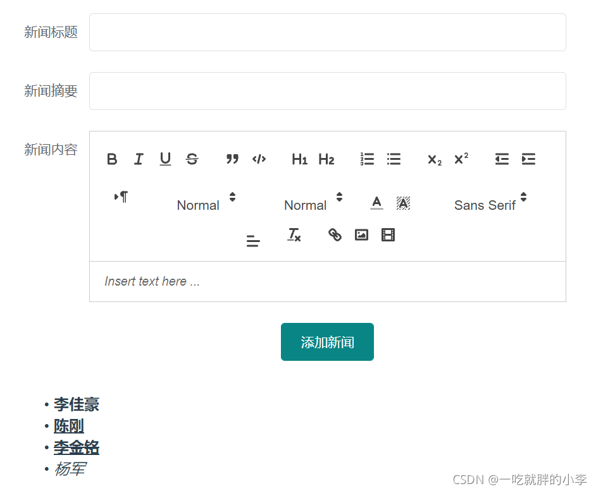Insert an image into the editor
Image resolution: width=596 pixels, height=491 pixels.
[x=361, y=235]
